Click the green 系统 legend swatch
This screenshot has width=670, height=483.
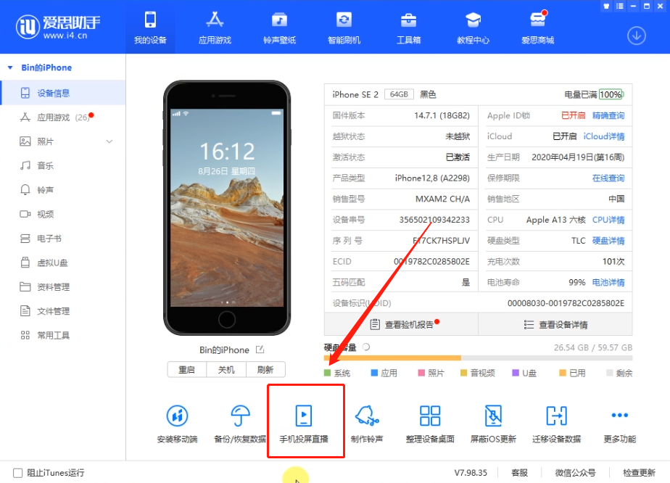327,373
